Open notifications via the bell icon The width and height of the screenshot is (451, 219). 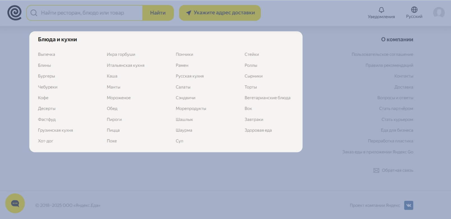click(381, 10)
